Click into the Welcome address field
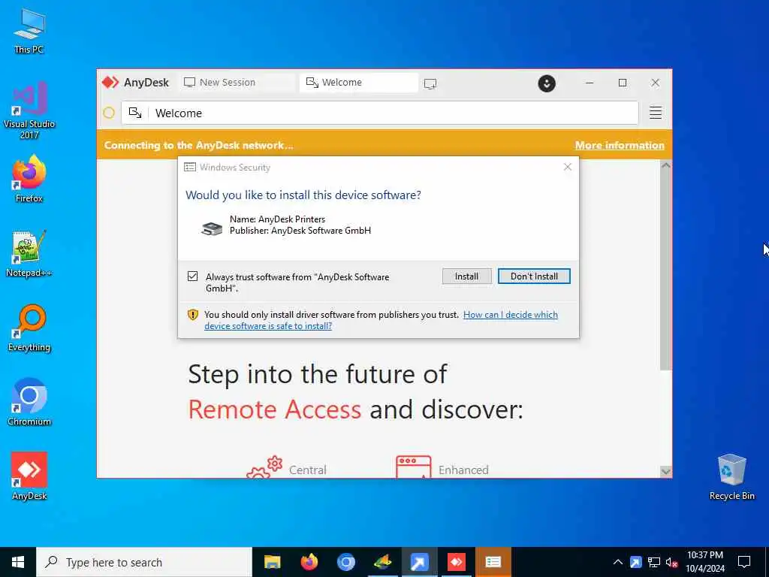 (380, 113)
